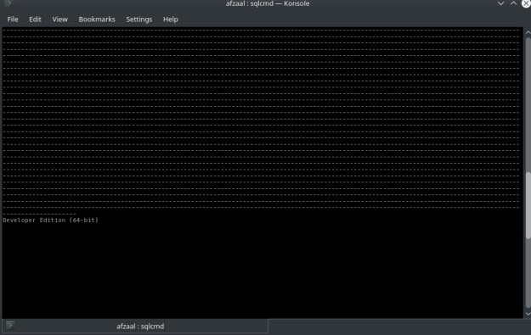Open the Edit menu
The height and width of the screenshot is (335, 531).
click(35, 20)
